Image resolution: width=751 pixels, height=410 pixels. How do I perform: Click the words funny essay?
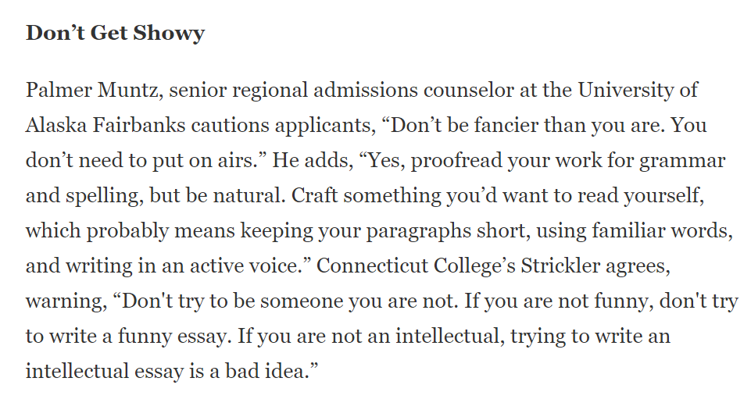tap(173, 337)
